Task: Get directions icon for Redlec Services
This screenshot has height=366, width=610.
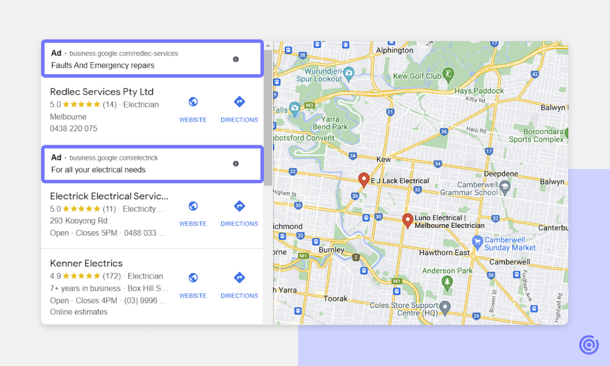Action: (239, 102)
